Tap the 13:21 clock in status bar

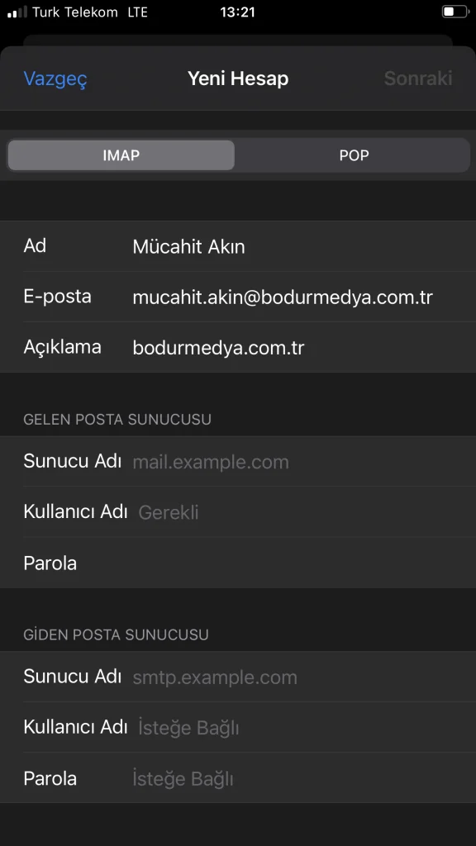[237, 12]
